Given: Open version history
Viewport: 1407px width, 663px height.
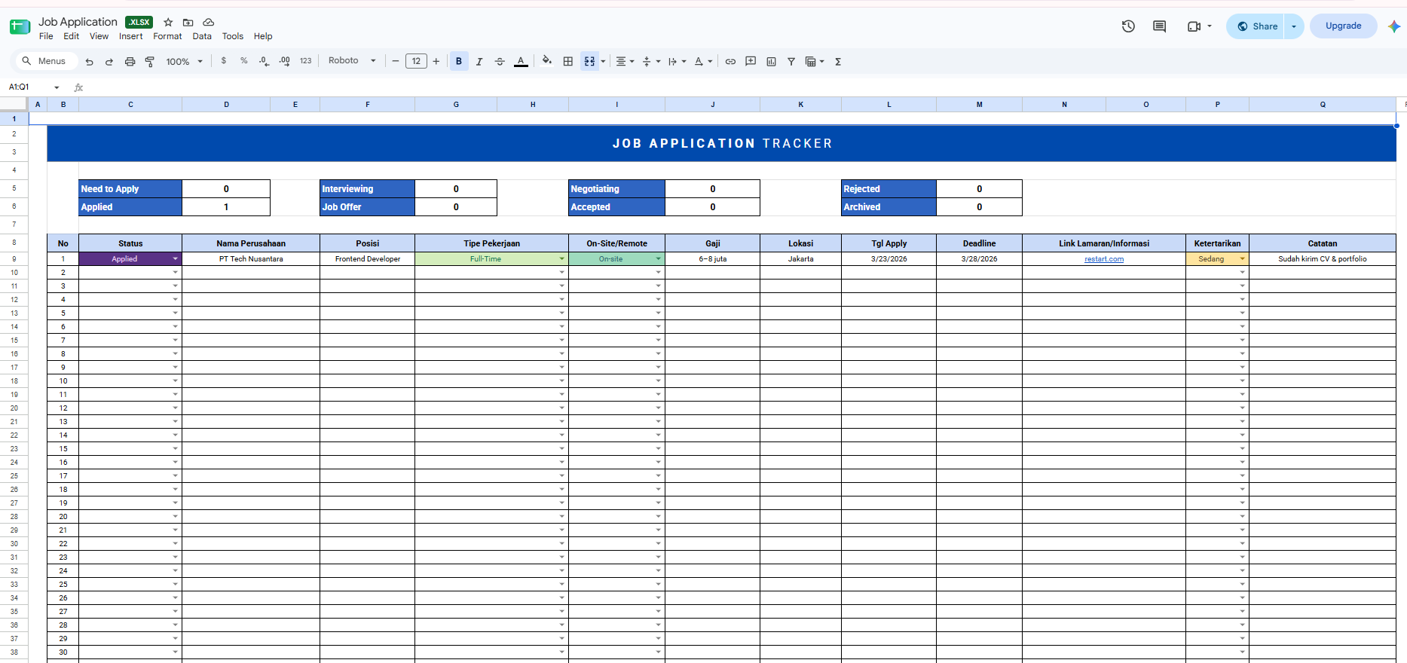Looking at the screenshot, I should tap(1128, 26).
